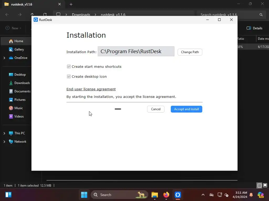The height and width of the screenshot is (201, 269).
Task: Click the This PC monitor icon
Action: (11, 133)
